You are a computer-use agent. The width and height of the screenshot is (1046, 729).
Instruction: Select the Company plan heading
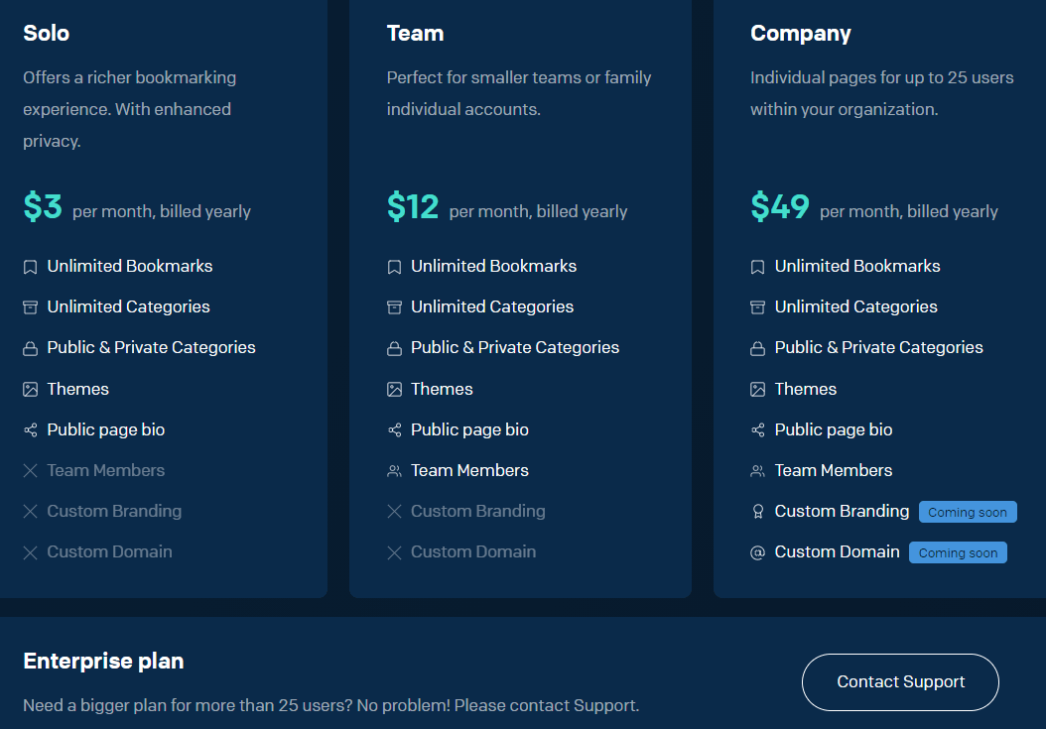[801, 34]
